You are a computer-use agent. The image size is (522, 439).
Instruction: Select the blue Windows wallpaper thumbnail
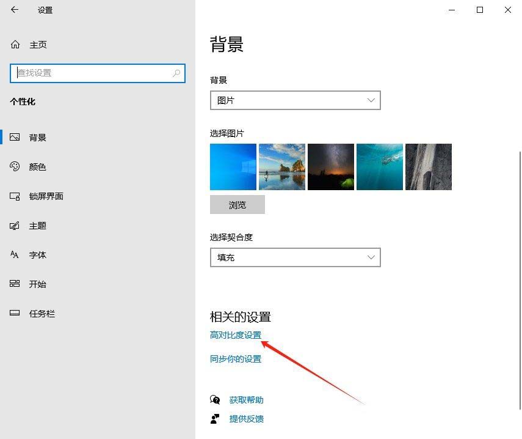(233, 167)
